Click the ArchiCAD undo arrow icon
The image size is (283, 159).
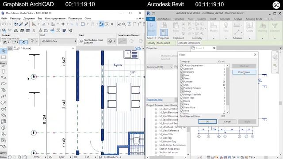click(x=4, y=24)
